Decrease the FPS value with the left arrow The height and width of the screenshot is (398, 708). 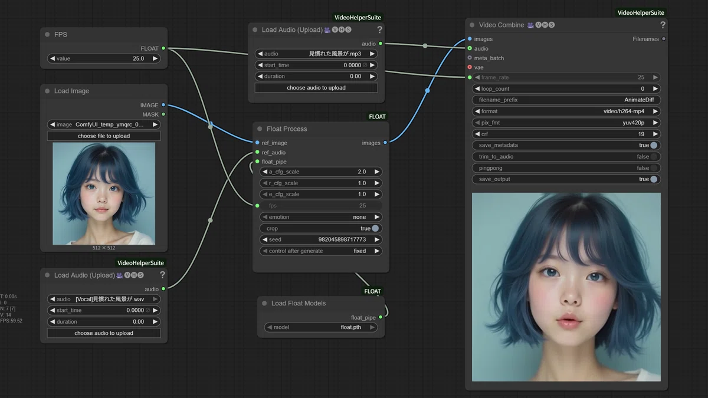pyautogui.click(x=52, y=59)
